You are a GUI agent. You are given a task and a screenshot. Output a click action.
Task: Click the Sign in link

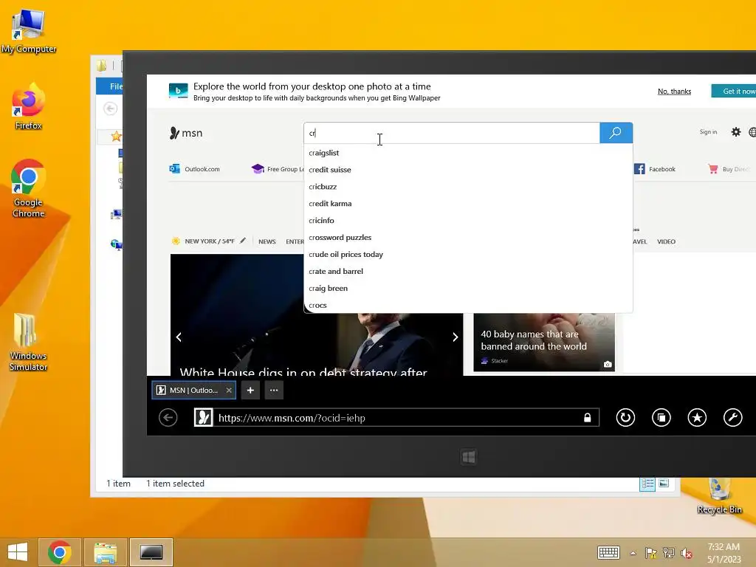click(x=708, y=131)
